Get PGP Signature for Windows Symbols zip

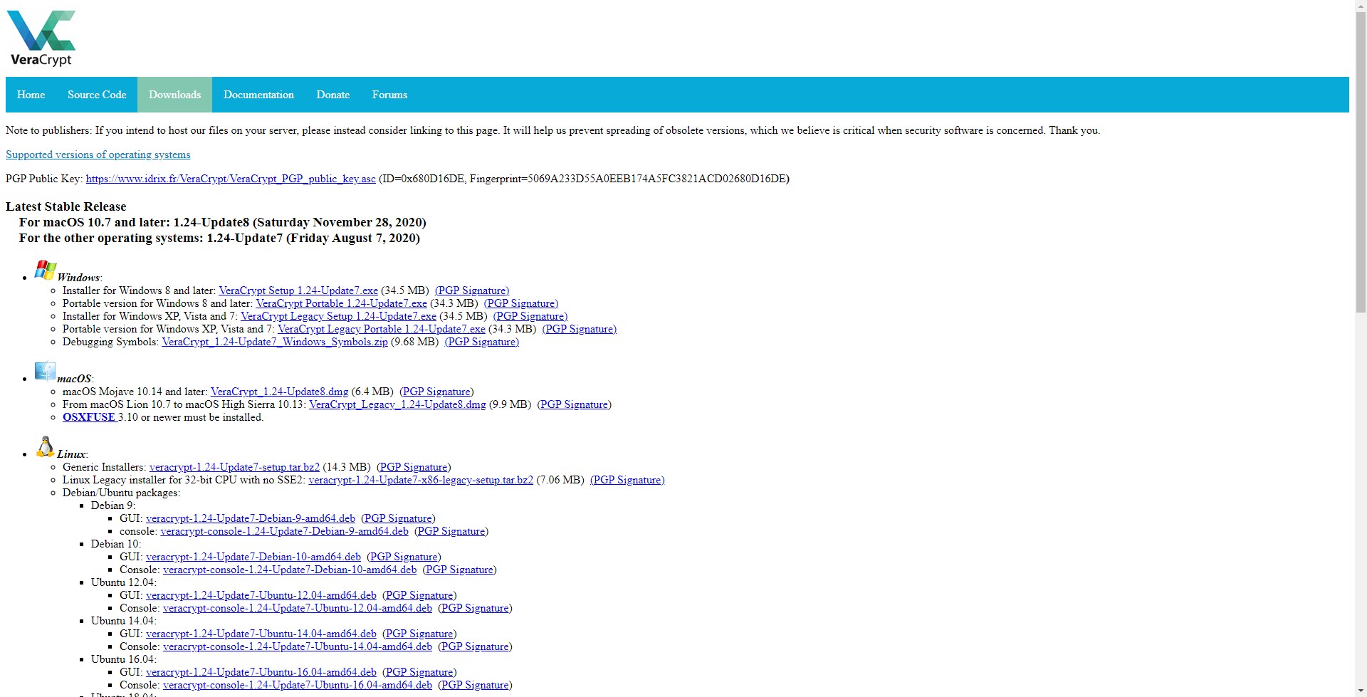tap(482, 342)
